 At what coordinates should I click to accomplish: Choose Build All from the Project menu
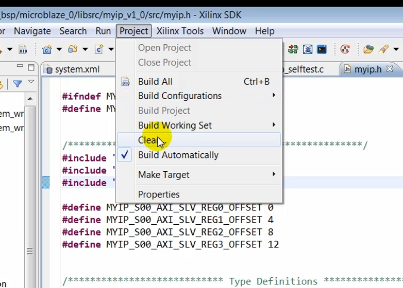pos(155,82)
